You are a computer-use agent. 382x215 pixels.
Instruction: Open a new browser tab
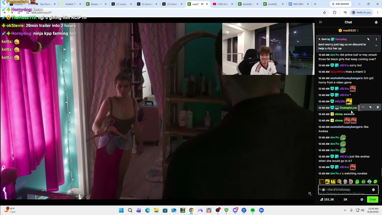(x=315, y=4)
